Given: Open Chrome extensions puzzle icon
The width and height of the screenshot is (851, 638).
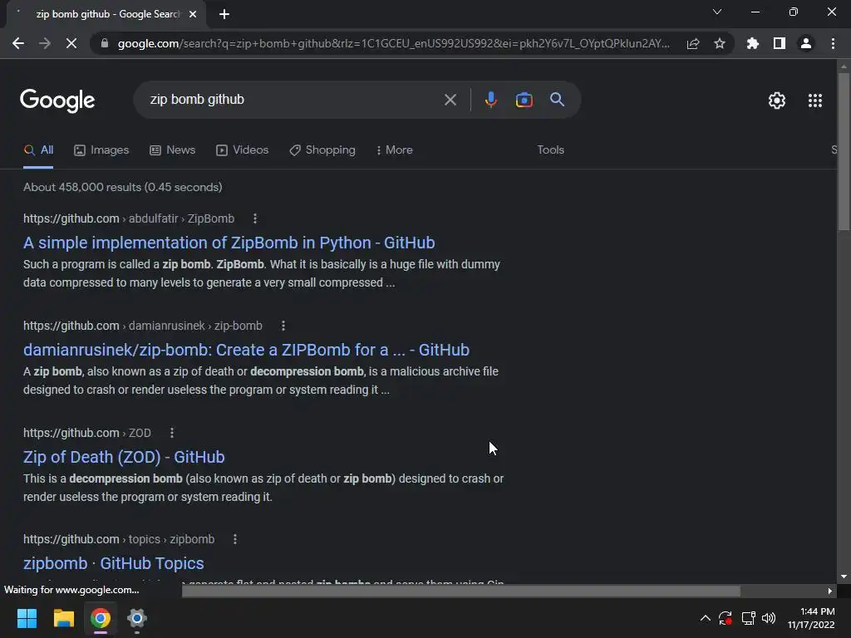Looking at the screenshot, I should pos(752,43).
